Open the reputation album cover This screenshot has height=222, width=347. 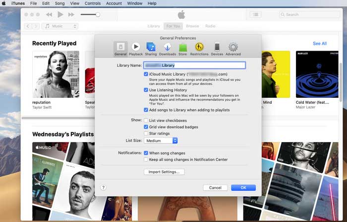[56, 74]
